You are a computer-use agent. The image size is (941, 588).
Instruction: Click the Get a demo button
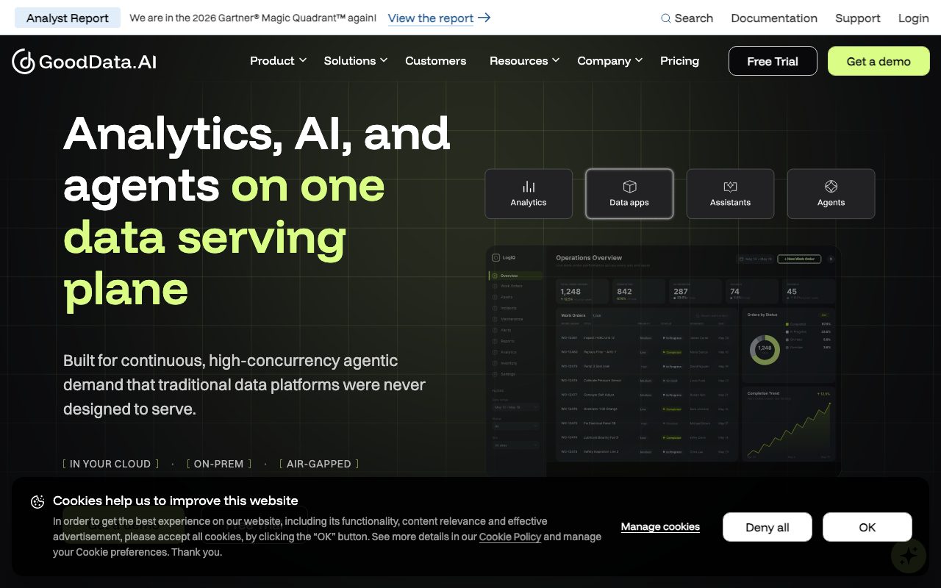point(879,61)
